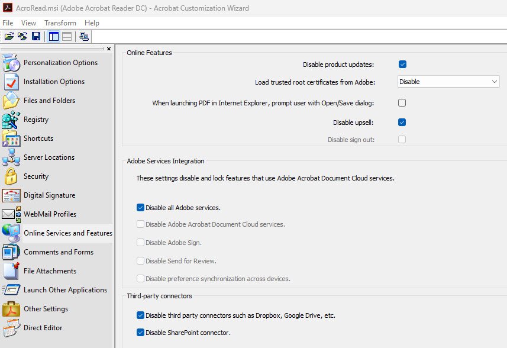The width and height of the screenshot is (507, 348).
Task: Uncheck Disable all Adobe services
Action: pos(140,208)
